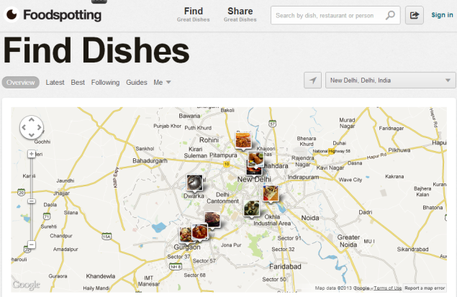Click the Sign in link
This screenshot has height=297, width=457.
pos(442,15)
